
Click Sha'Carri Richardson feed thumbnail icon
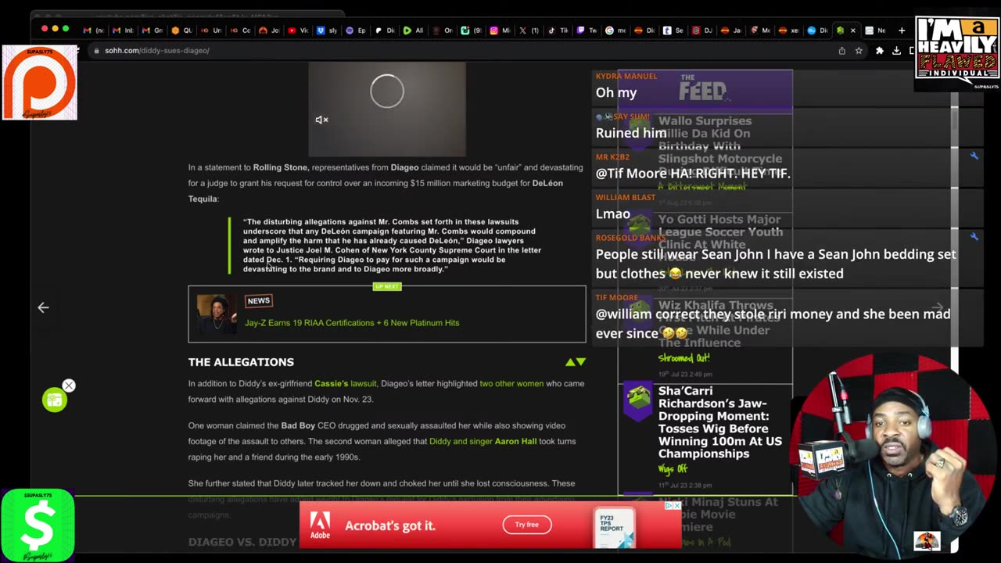(x=638, y=401)
